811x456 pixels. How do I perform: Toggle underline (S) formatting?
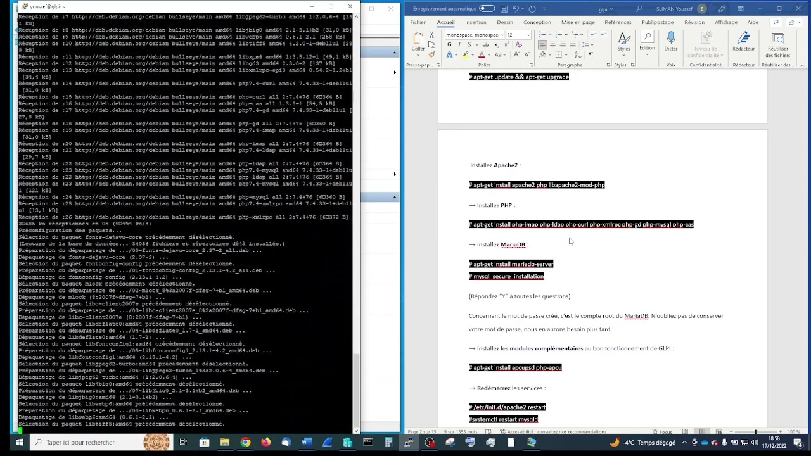pyautogui.click(x=469, y=45)
